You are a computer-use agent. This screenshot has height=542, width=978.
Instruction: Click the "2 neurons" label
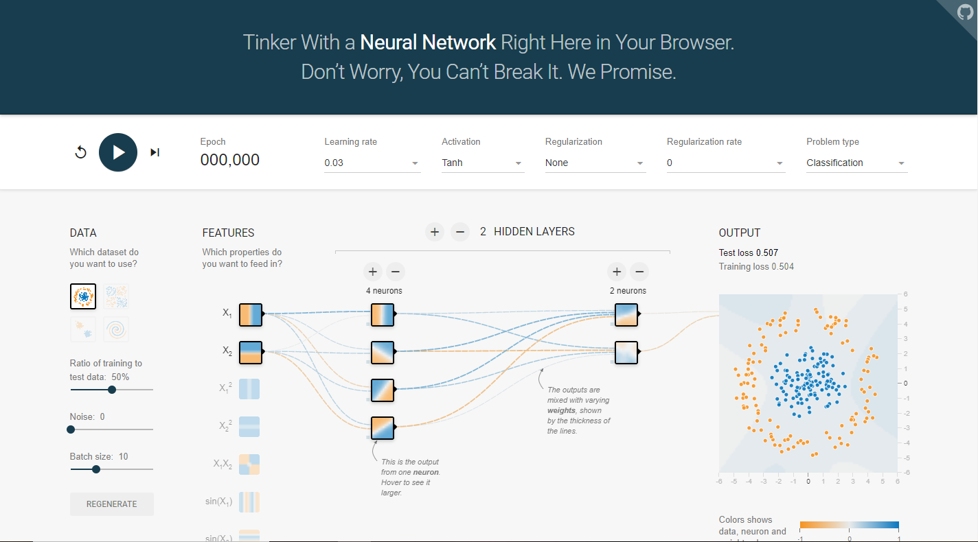coord(628,291)
